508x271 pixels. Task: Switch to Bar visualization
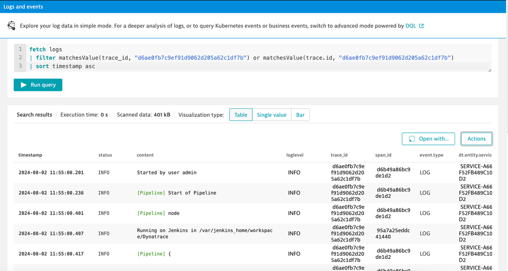(301, 115)
